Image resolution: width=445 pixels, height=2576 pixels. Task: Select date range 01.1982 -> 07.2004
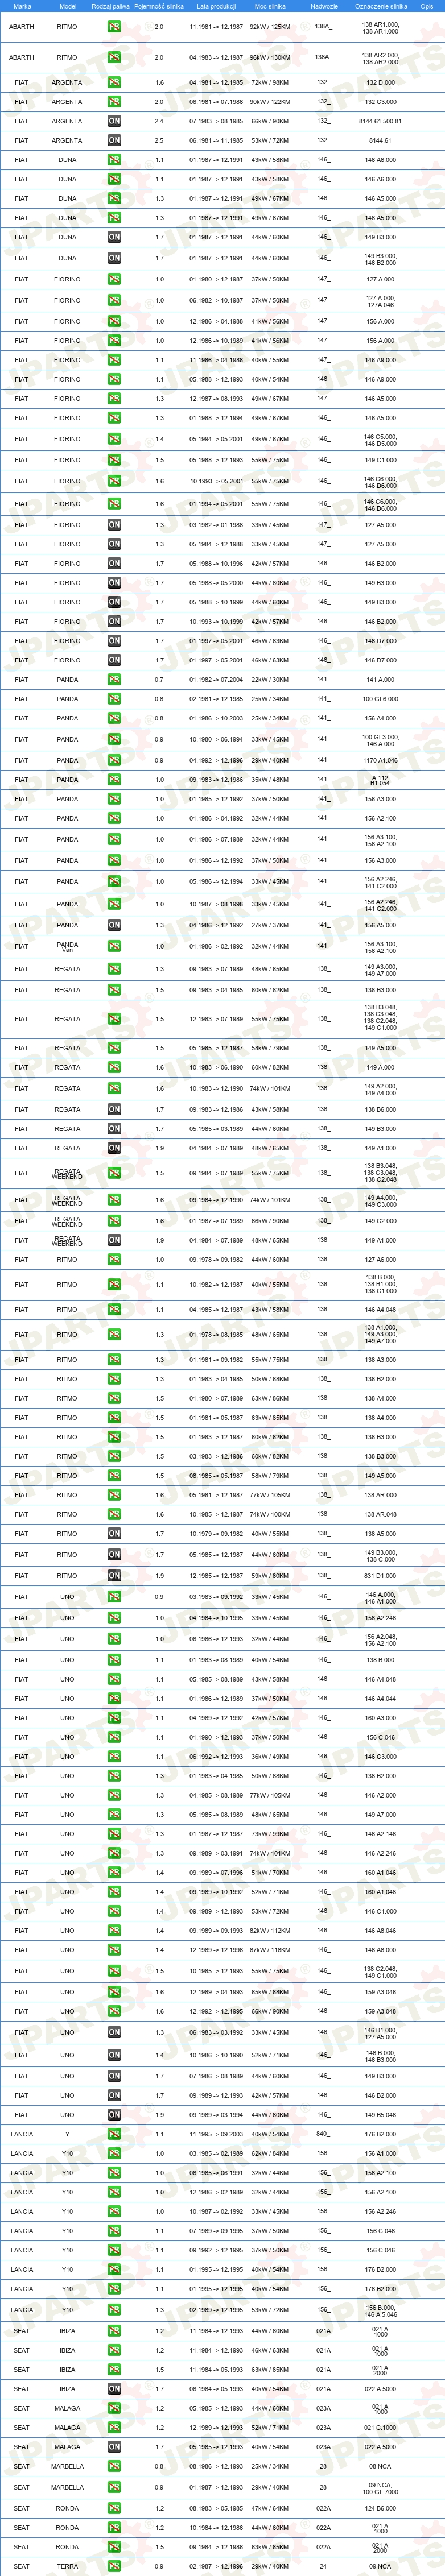point(216,680)
